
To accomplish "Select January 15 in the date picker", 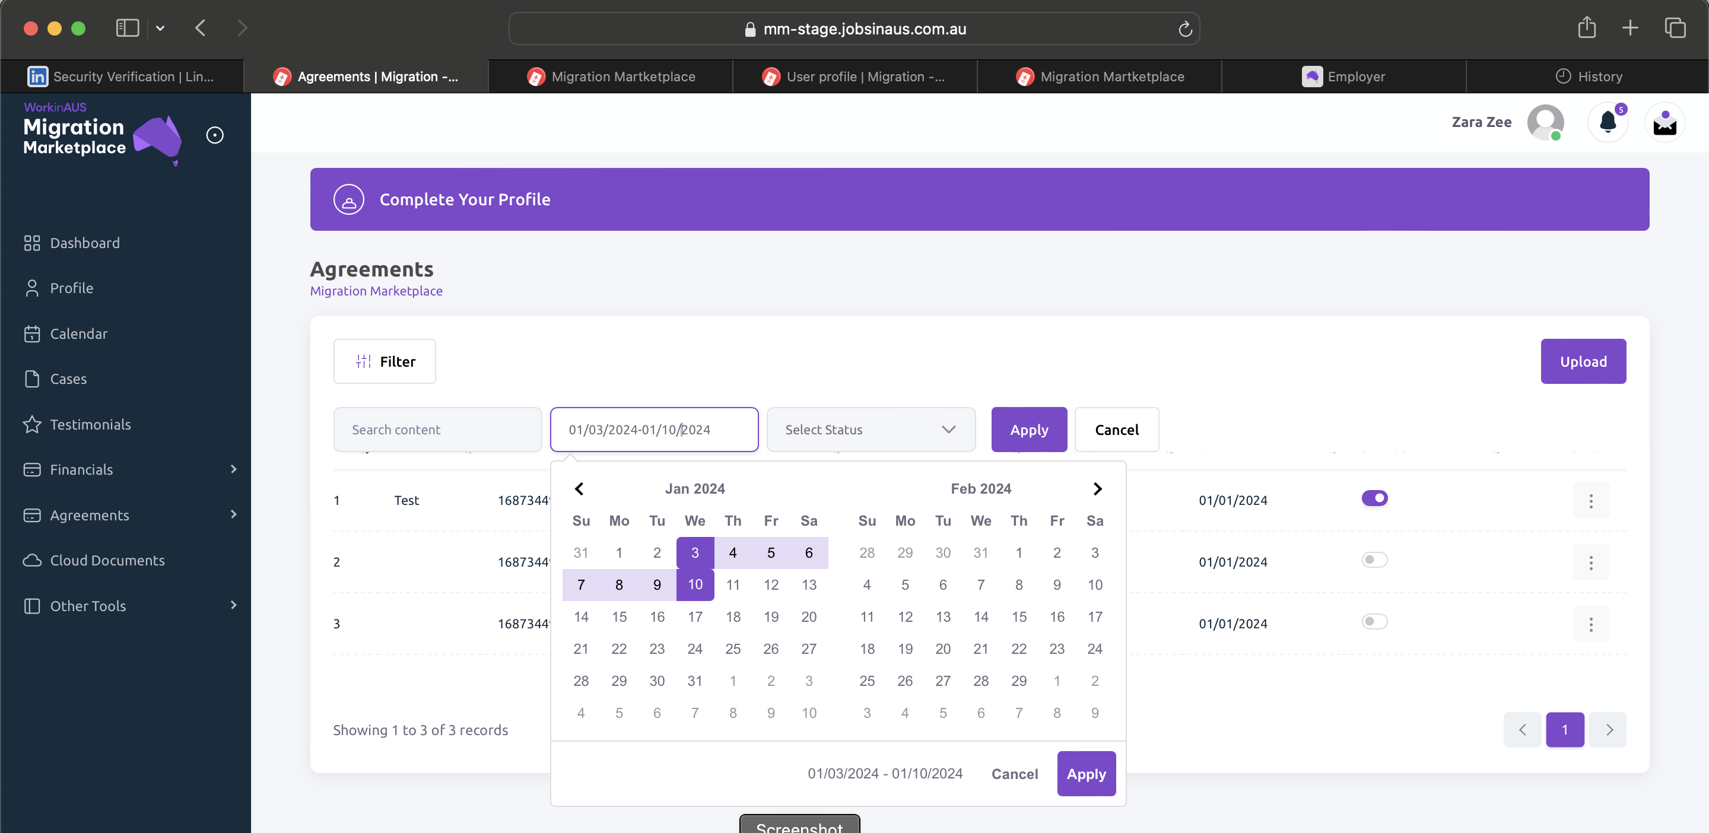I will (618, 617).
